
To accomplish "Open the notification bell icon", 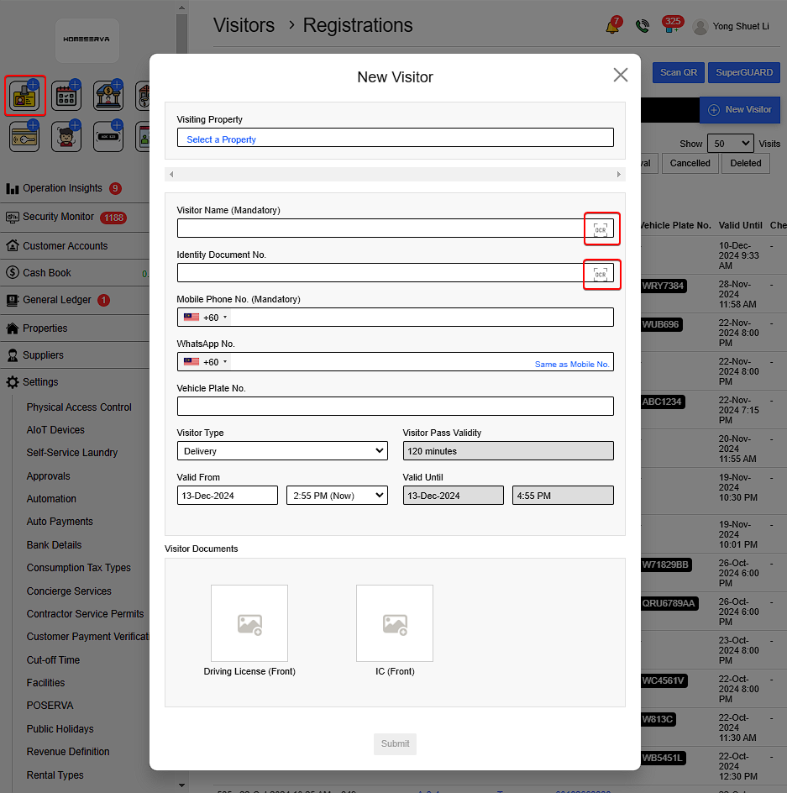I will [612, 26].
